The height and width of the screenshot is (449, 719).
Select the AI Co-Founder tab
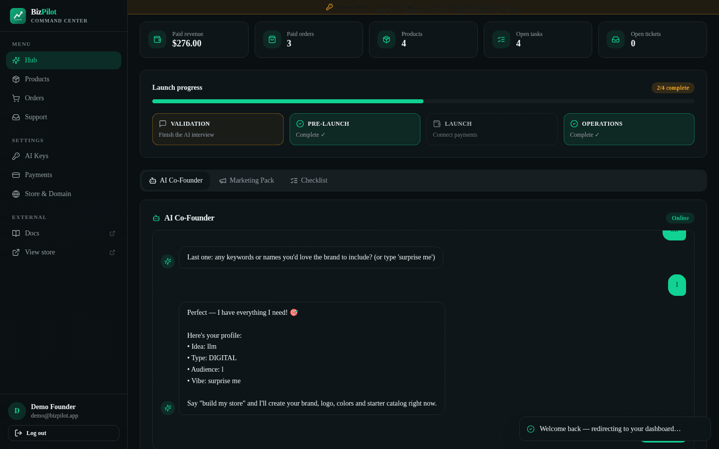176,181
